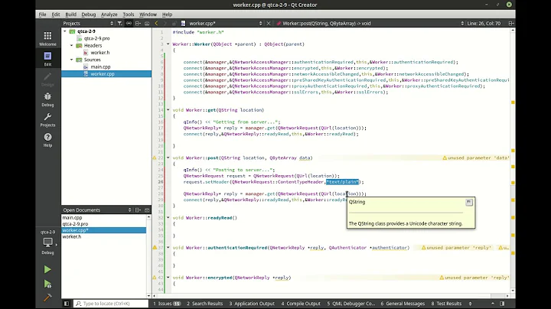Screen dimensions: 551x309
Task: Click warning icon beside line 42
Action: coord(155,278)
